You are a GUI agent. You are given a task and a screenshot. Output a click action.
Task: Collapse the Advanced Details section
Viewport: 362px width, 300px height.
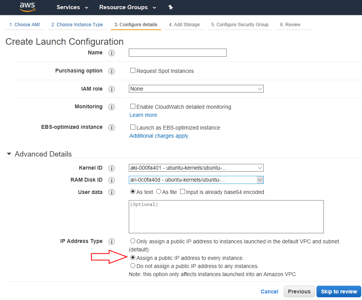tap(9, 154)
